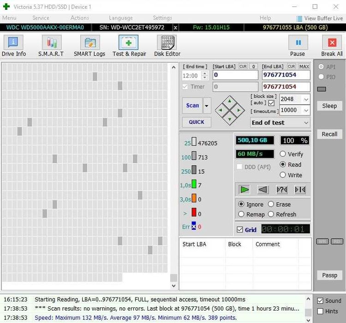Image resolution: width=346 pixels, height=323 pixels.
Task: Click the CUR button beside Start LBA
Action: click(x=243, y=66)
